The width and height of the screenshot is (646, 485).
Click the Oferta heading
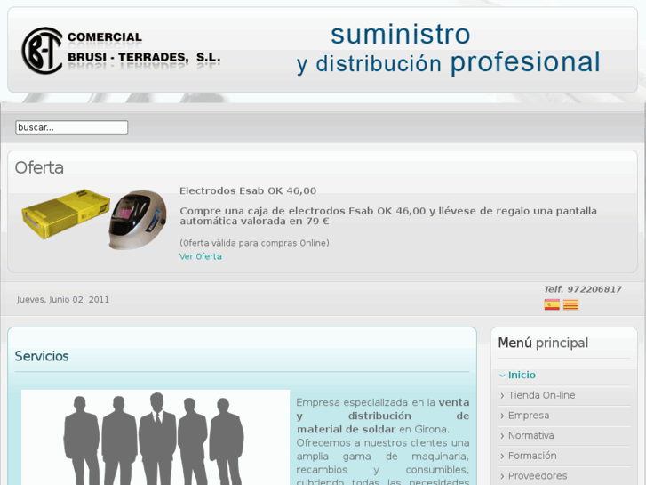point(39,167)
